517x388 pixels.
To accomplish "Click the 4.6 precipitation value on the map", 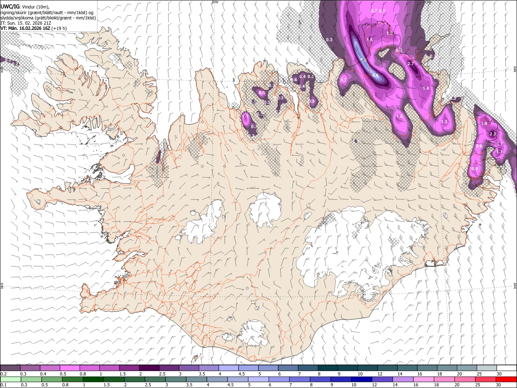I will [375, 76].
